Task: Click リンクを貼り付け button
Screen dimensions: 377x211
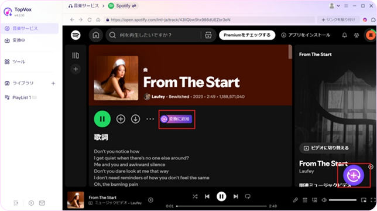Action: 338,20
